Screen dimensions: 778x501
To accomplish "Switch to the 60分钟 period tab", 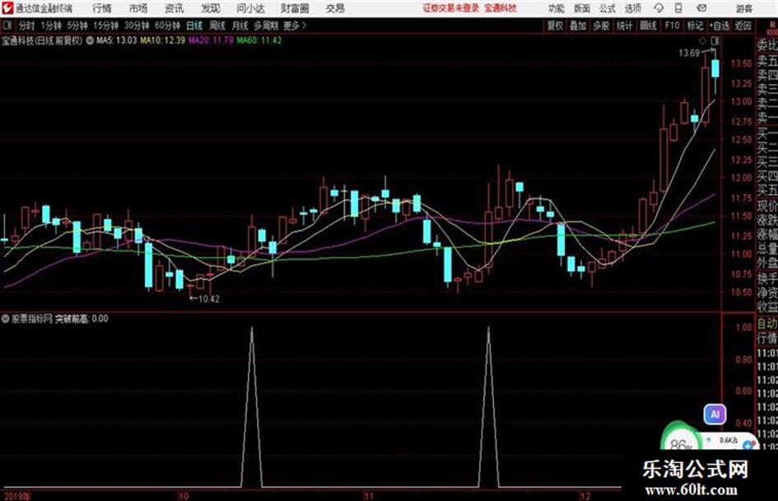I will click(x=168, y=26).
